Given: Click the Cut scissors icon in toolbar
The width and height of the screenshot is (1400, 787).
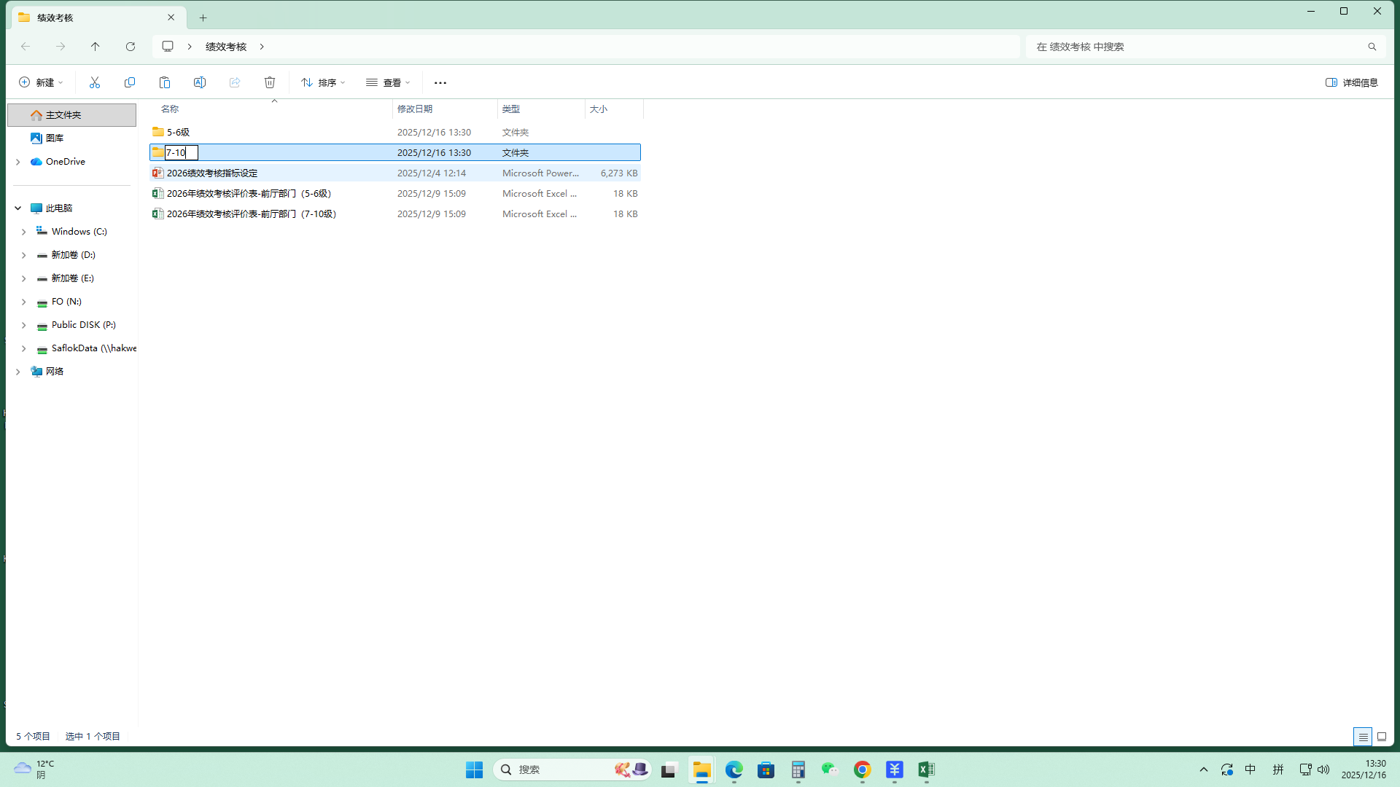Looking at the screenshot, I should click(x=95, y=82).
